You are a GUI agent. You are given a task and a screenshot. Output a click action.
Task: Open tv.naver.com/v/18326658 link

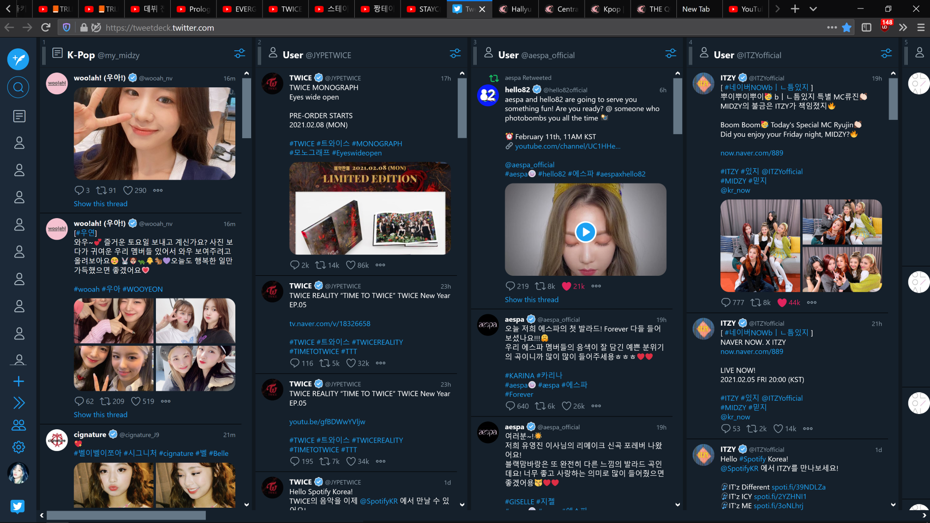pyautogui.click(x=330, y=324)
